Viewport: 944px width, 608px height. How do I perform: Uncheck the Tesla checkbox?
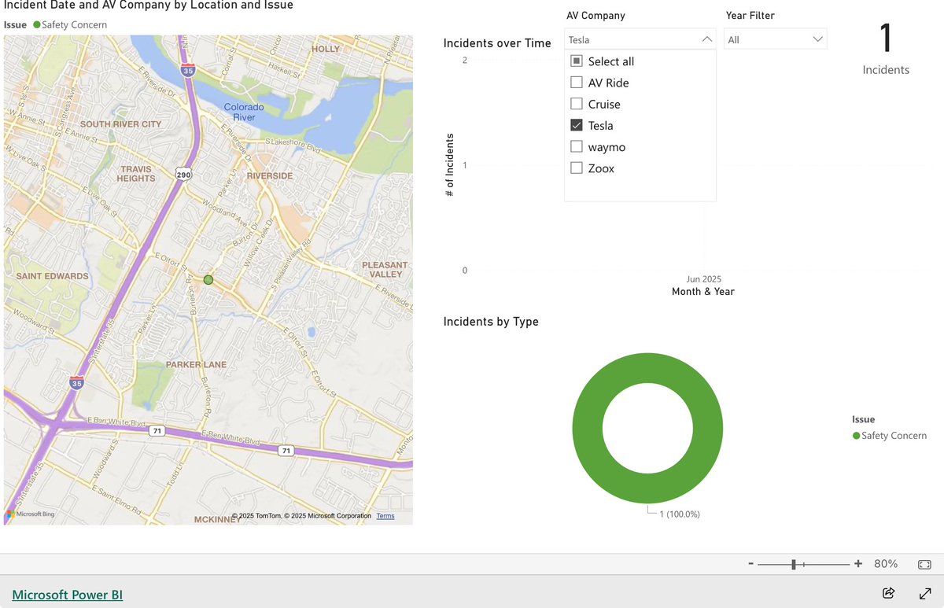(x=576, y=125)
